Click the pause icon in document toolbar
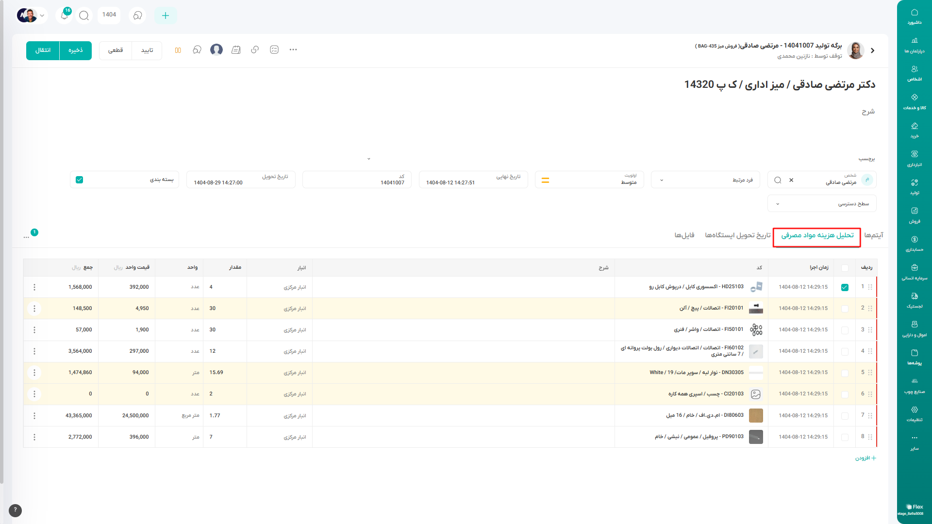Screen dimensions: 932x524 coord(178,50)
